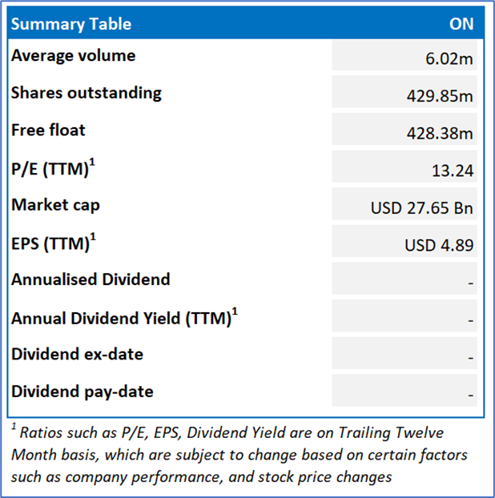This screenshot has height=498, width=495.
Task: Click the Free float label
Action: pyautogui.click(x=48, y=130)
